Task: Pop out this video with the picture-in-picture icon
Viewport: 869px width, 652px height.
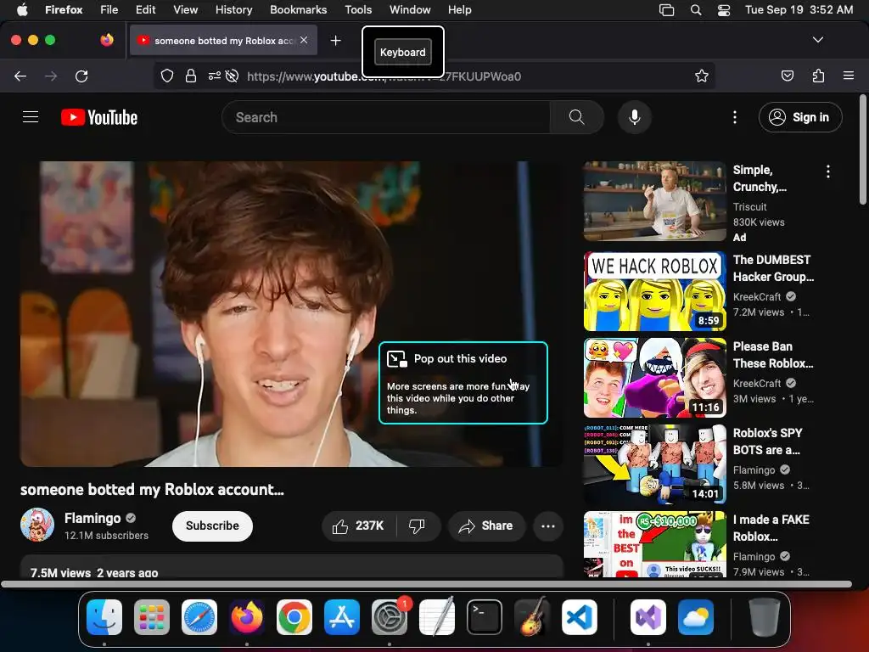Action: click(x=397, y=359)
